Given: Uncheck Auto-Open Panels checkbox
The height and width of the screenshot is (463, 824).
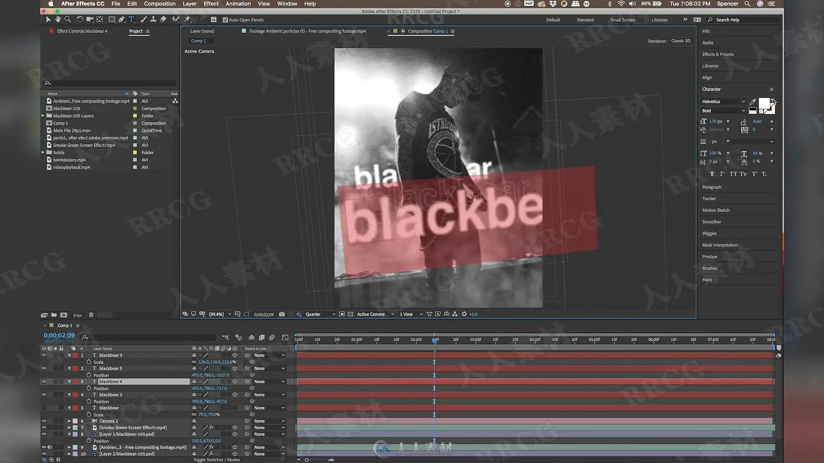Looking at the screenshot, I should 225,20.
